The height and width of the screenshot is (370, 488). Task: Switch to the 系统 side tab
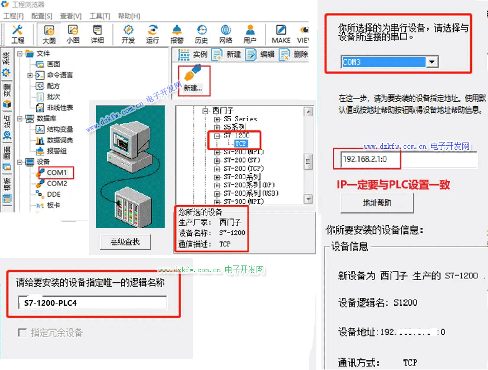point(7,64)
